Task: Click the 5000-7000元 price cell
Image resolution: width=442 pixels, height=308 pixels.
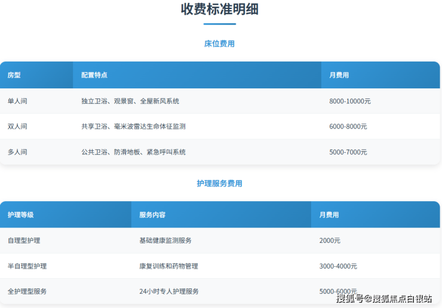Action: tap(348, 152)
